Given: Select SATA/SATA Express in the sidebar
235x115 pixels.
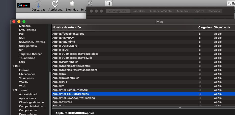Looking at the screenshot, I should (32, 42).
